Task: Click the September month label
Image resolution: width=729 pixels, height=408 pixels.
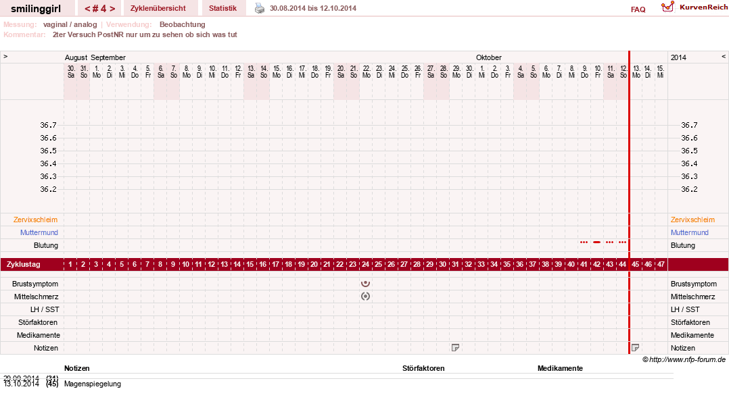Action: [108, 57]
